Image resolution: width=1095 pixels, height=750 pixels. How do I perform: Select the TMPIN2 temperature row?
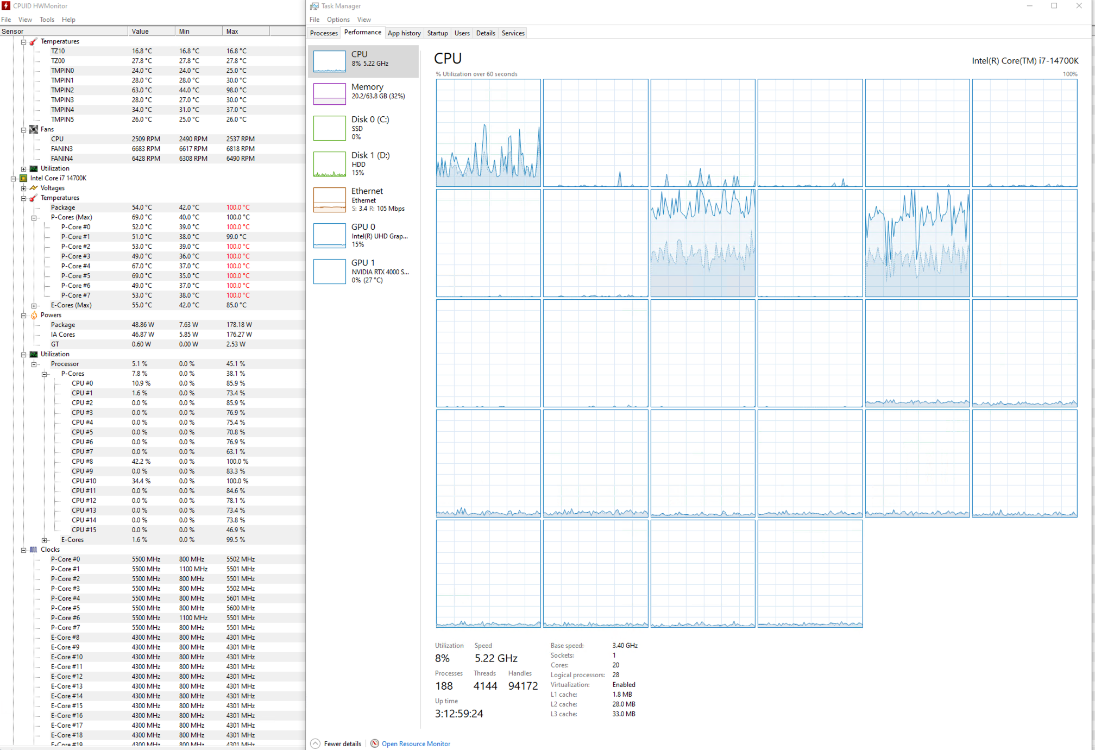(153, 90)
